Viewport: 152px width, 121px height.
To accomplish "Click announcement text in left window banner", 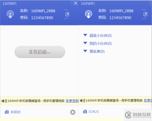I will pyautogui.click(x=36, y=101).
